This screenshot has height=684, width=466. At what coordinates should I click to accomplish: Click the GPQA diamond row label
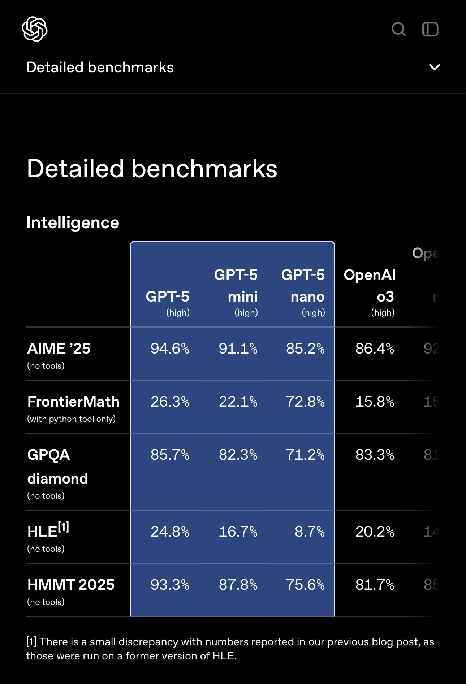click(x=58, y=466)
